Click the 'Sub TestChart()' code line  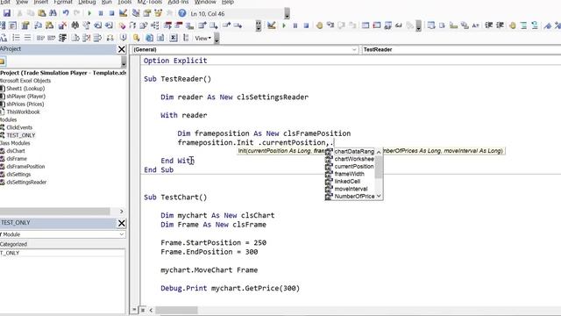tap(175, 197)
